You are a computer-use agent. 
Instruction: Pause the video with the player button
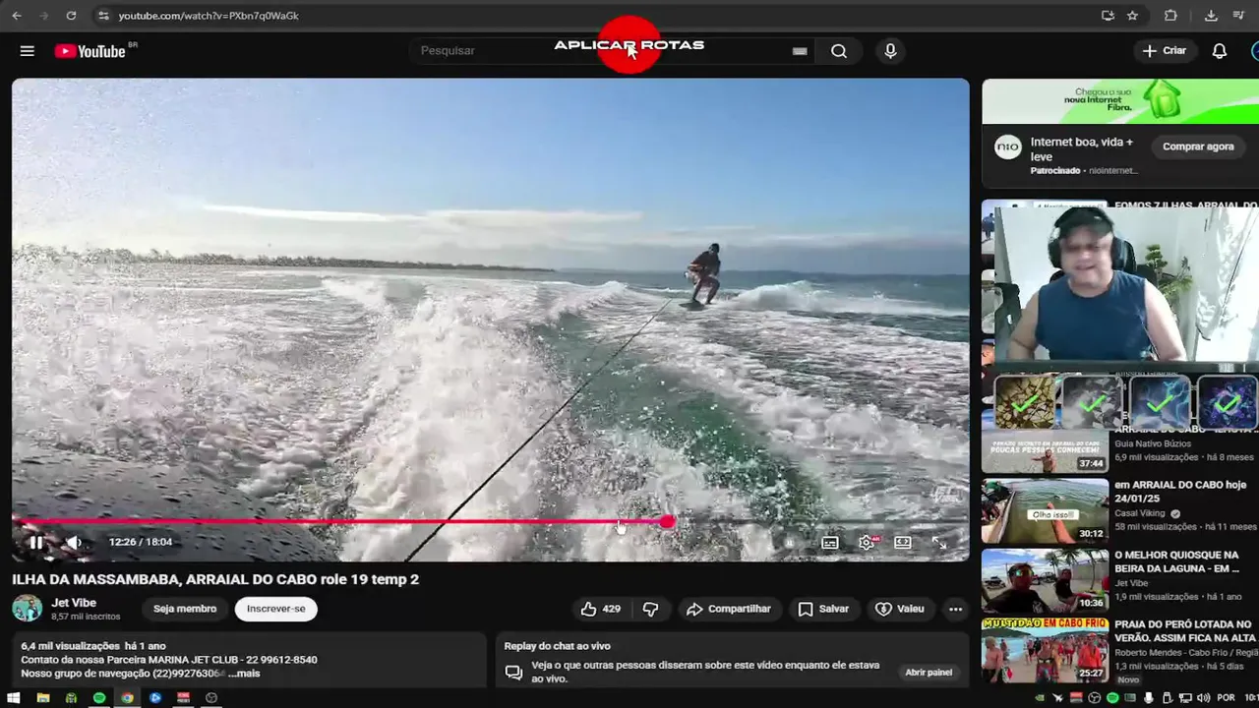click(35, 542)
